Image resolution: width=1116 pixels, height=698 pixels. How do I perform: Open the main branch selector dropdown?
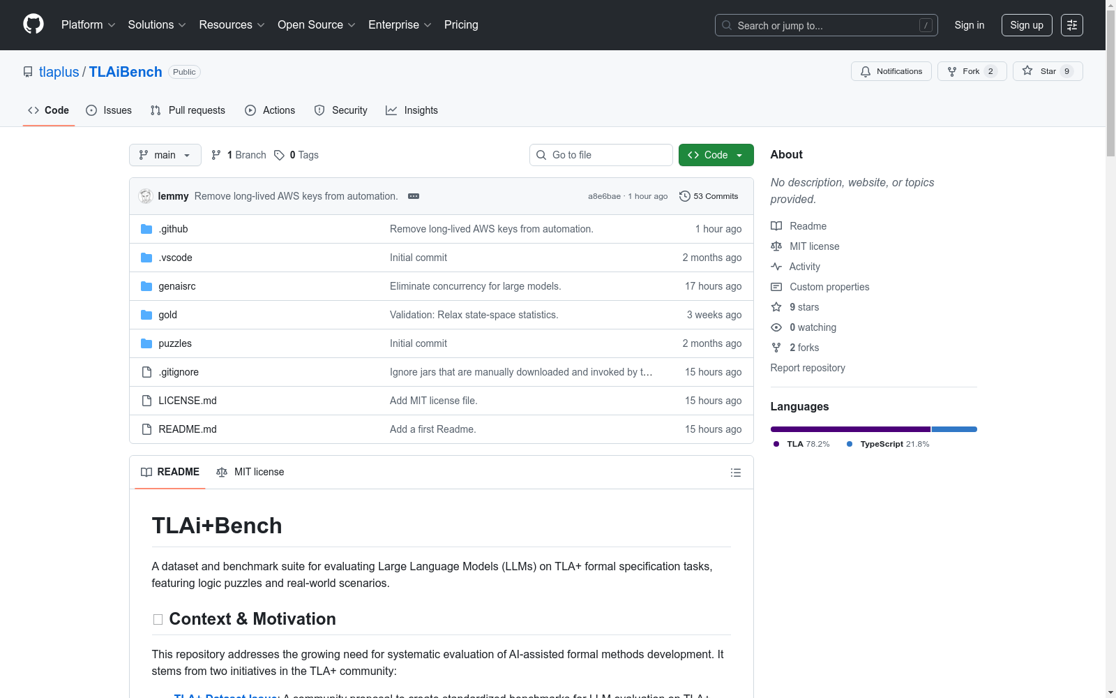[165, 155]
